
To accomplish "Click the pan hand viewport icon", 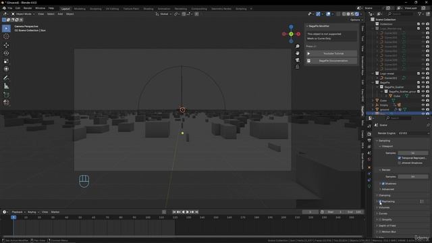I will click(x=297, y=53).
